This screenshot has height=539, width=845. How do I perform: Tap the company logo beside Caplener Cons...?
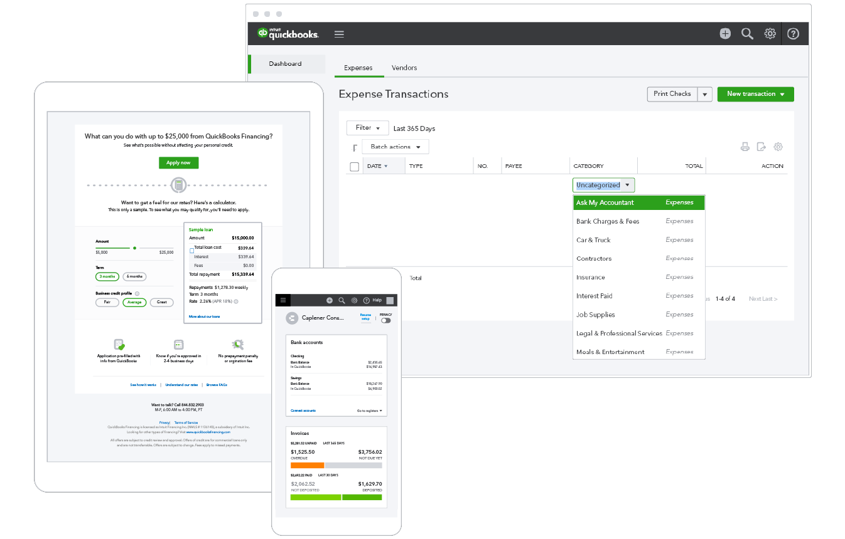291,318
